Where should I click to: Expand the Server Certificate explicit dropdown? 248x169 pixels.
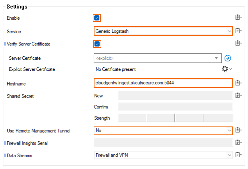(x=158, y=58)
